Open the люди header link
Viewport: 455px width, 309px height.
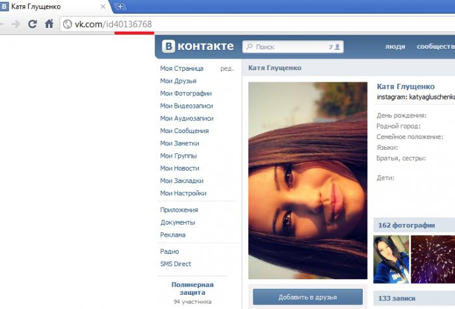pos(395,46)
